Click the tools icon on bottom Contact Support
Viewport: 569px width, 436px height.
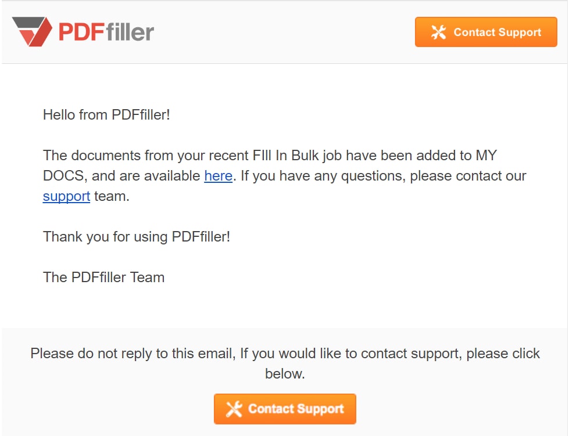tap(234, 409)
